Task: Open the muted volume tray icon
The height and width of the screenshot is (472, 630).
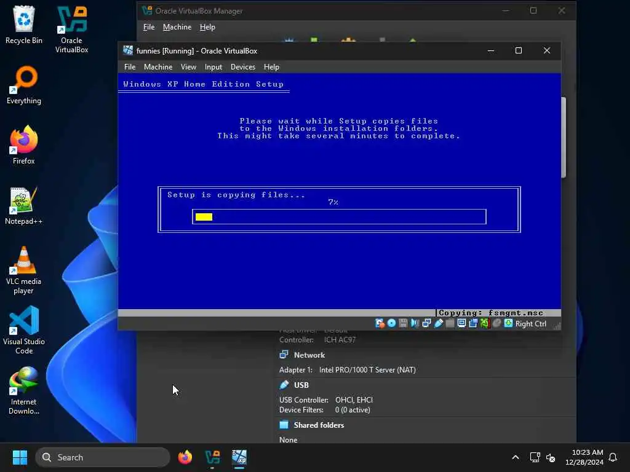Action: [x=551, y=457]
